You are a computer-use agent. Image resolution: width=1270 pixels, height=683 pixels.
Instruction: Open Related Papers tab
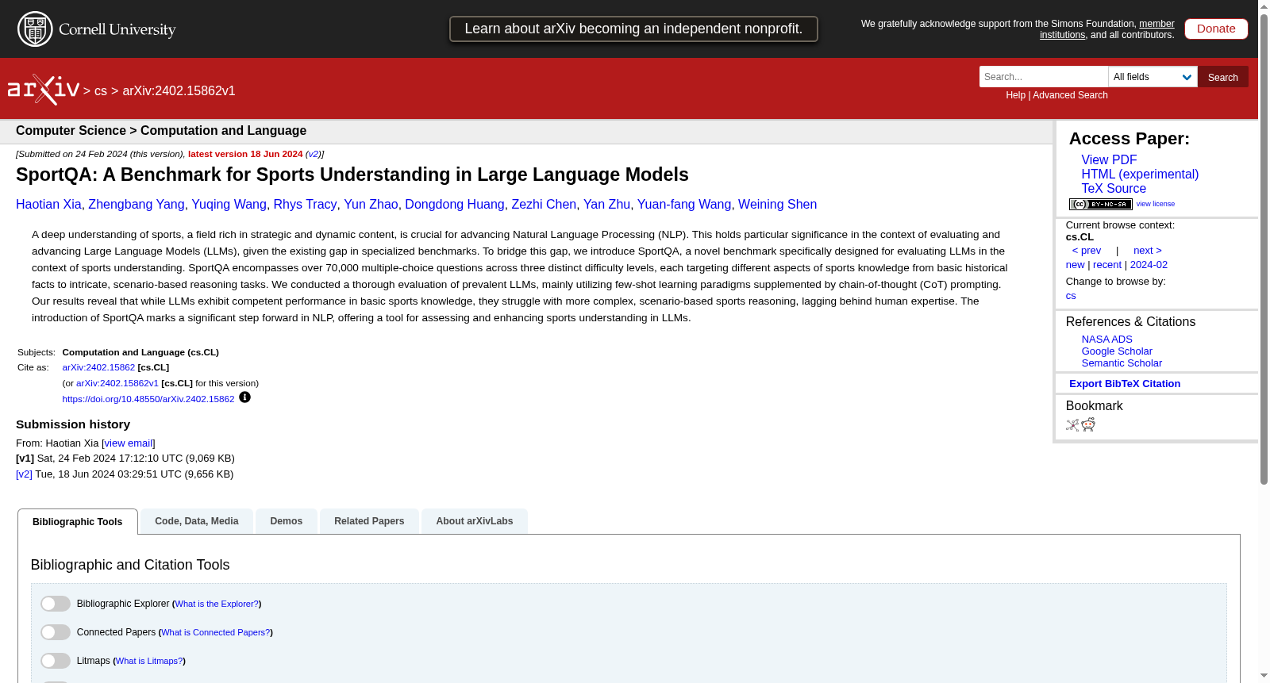(x=369, y=521)
